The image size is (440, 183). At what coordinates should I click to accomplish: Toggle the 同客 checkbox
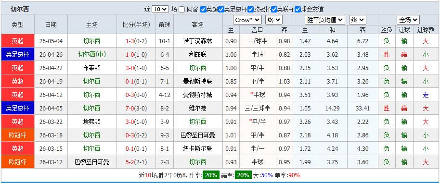click(182, 10)
